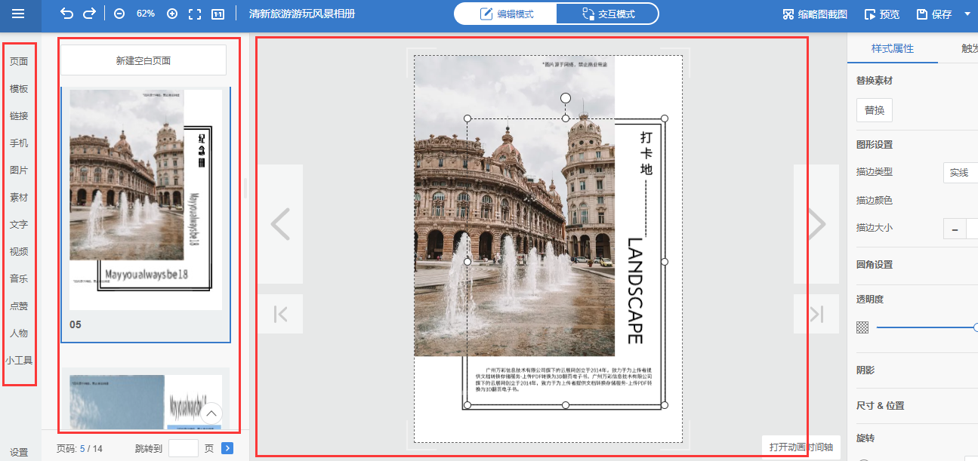
Task: Expand the 圆角设置 section
Action: pos(875,264)
